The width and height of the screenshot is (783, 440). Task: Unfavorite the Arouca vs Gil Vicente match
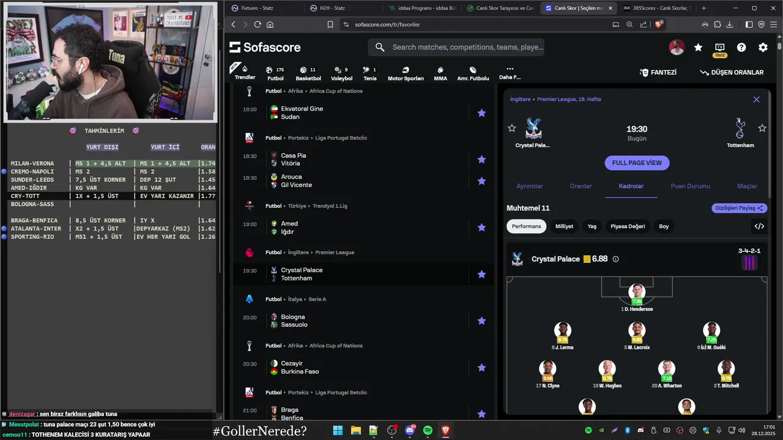481,181
